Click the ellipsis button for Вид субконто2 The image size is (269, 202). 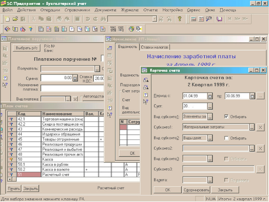210,138
